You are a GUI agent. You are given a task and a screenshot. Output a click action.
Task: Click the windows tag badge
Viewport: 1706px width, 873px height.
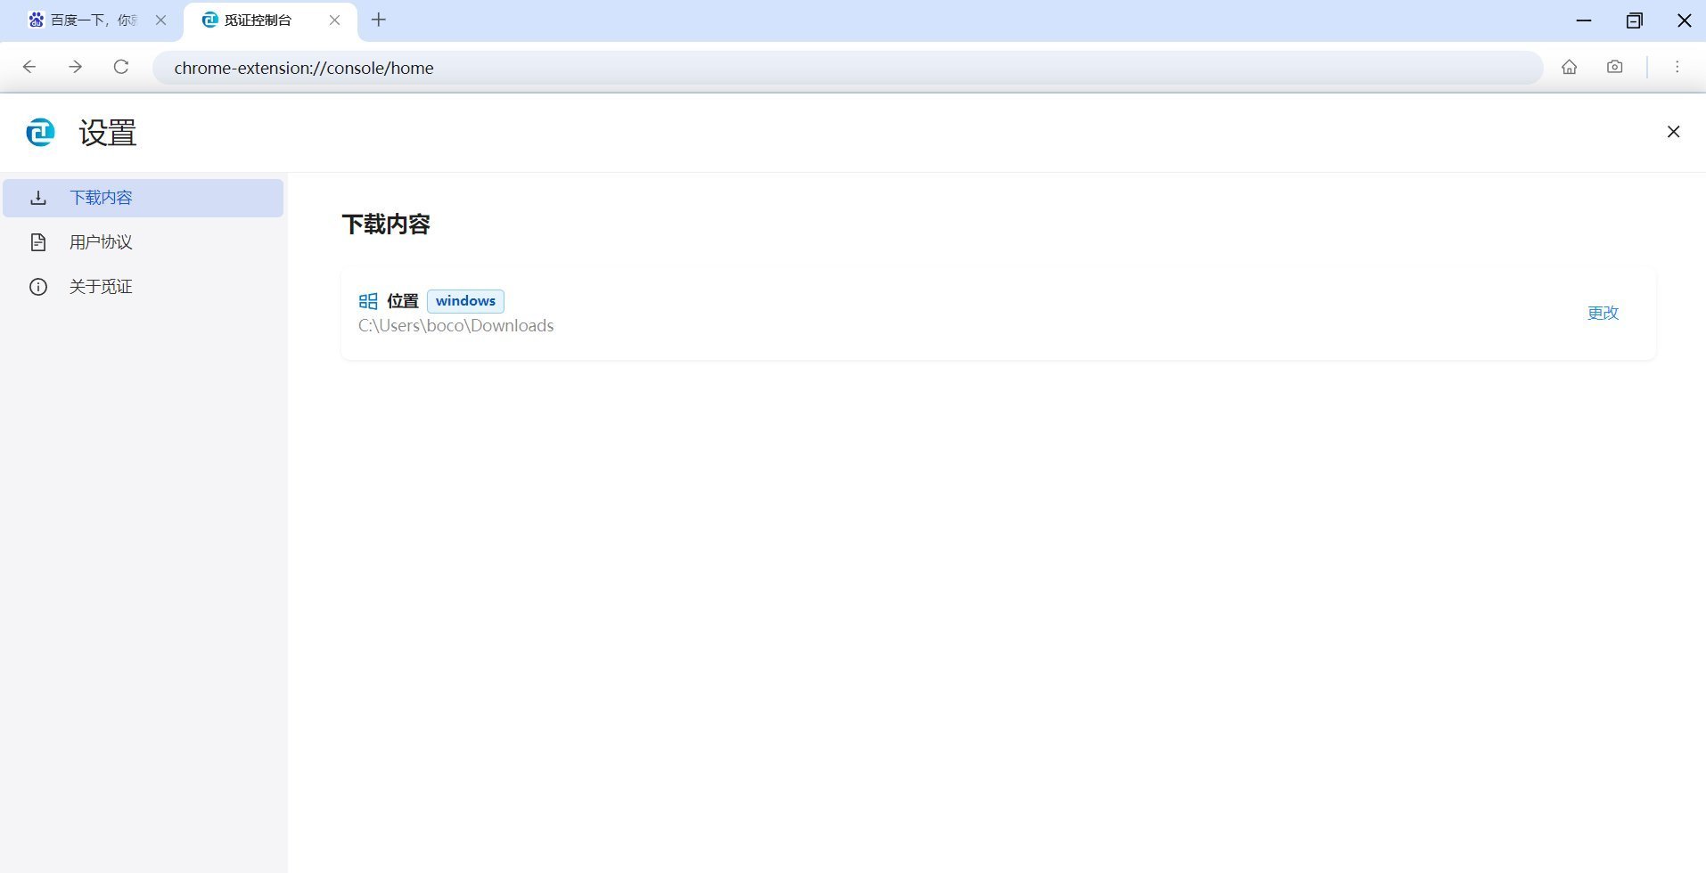point(465,301)
